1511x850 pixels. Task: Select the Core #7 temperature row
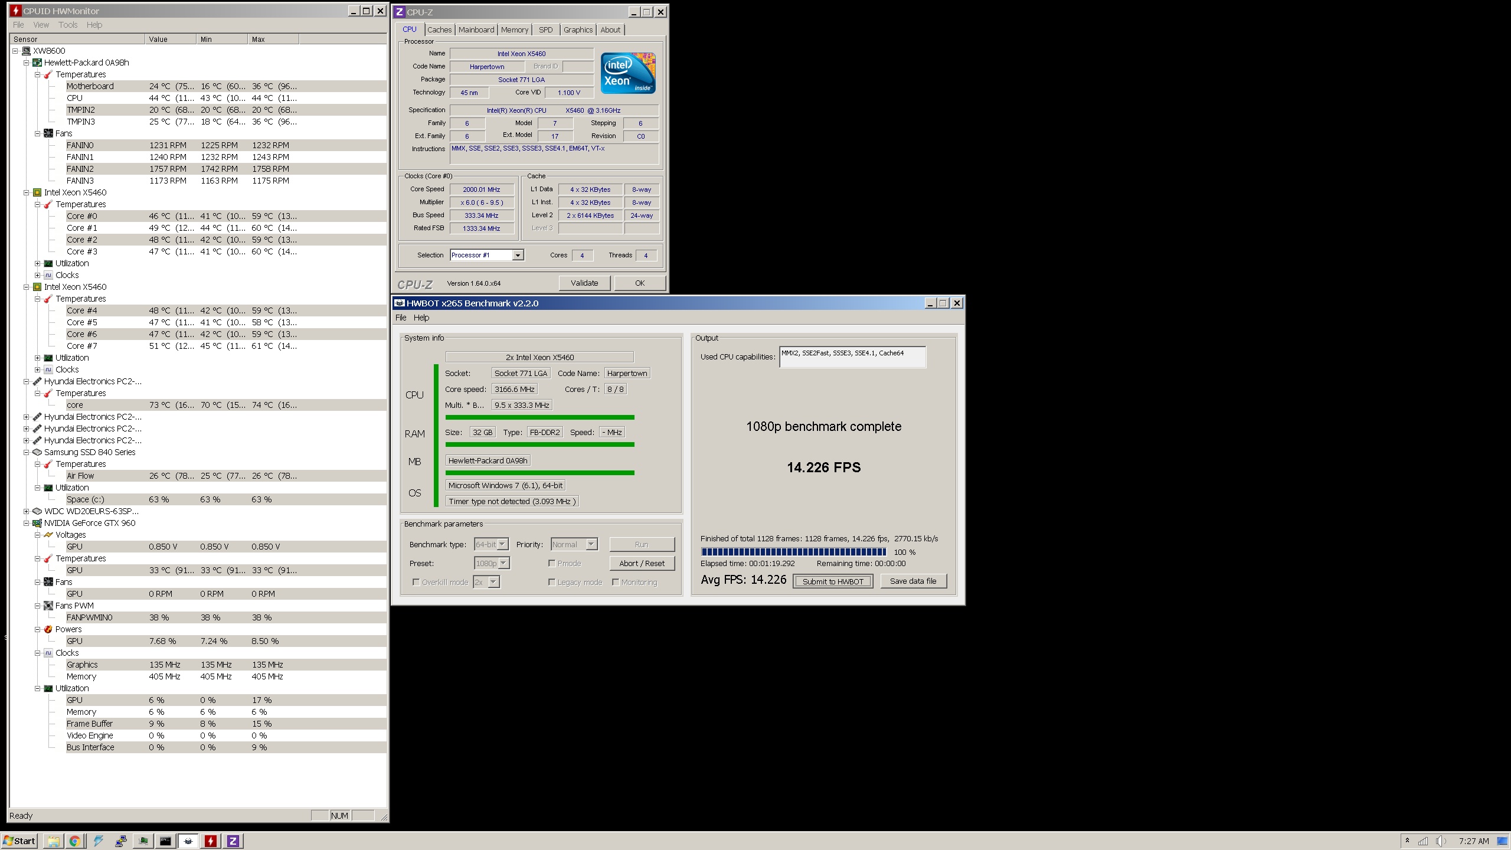[226, 346]
